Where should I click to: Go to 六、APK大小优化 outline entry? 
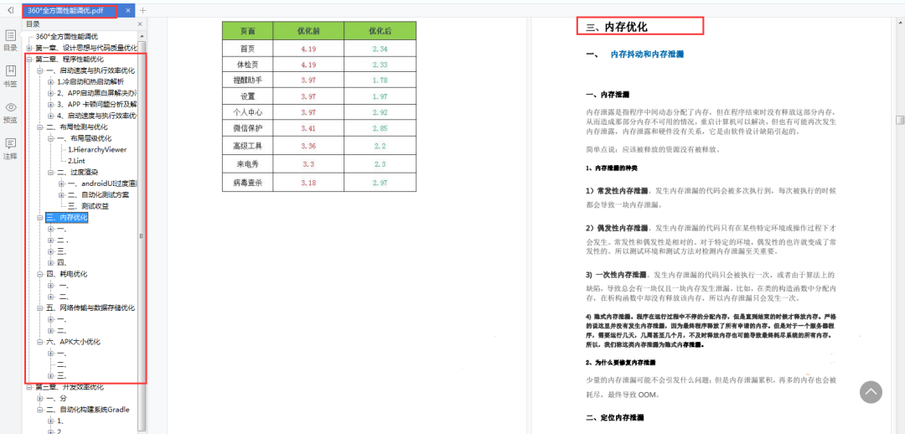(73, 342)
